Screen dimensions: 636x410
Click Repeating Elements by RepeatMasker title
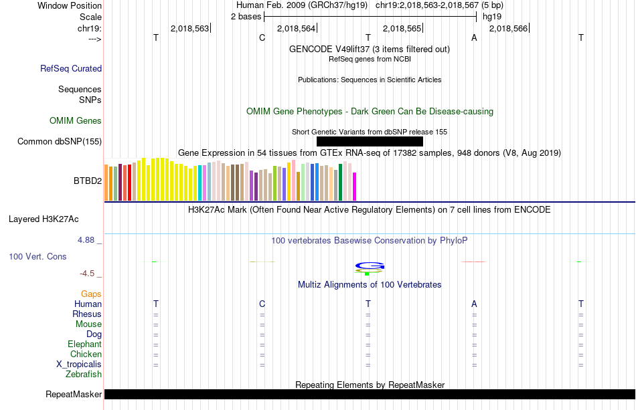coord(370,385)
